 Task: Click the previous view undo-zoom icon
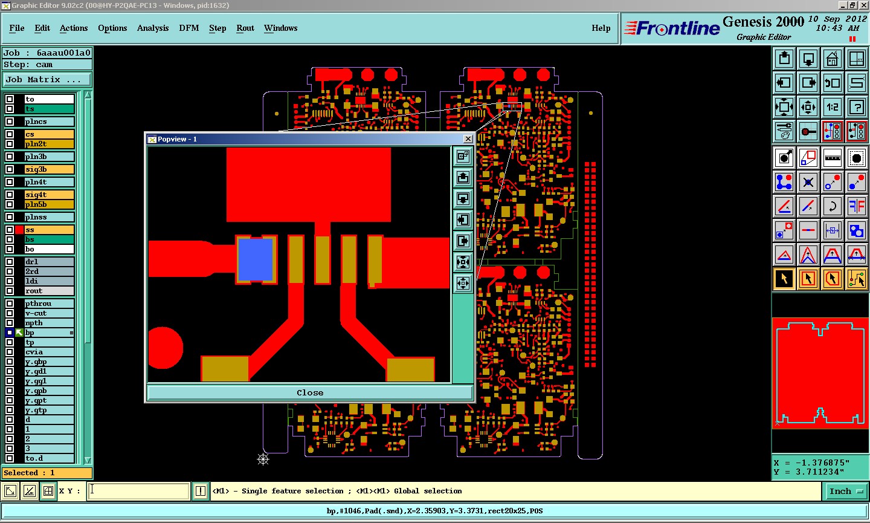pyautogui.click(x=833, y=83)
